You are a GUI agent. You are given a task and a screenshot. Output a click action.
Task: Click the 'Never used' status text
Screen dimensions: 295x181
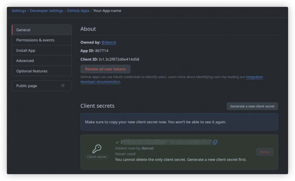125,154
